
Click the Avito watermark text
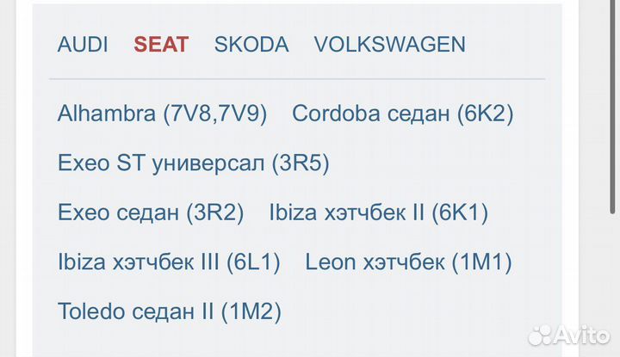[x=580, y=334]
